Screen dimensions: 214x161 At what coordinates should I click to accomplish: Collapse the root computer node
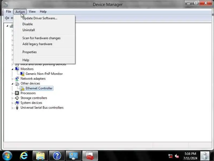[x=7, y=26]
